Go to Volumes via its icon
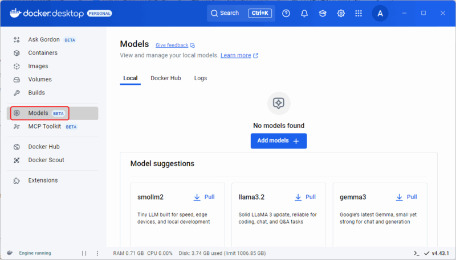 (17, 80)
